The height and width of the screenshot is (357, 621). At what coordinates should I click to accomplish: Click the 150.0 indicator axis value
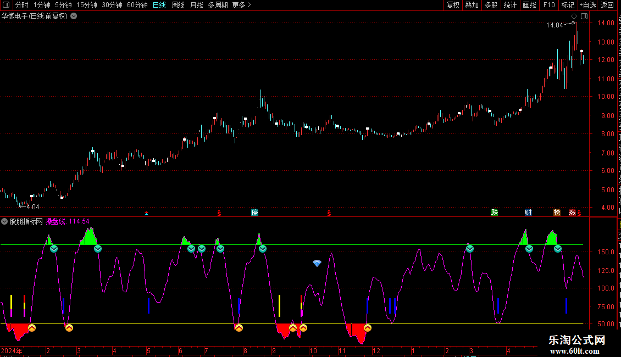coord(606,252)
